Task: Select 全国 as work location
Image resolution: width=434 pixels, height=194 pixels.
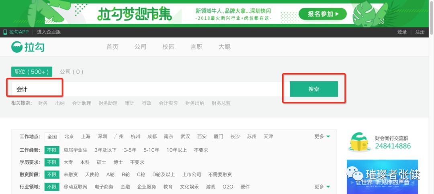Action: coord(52,136)
